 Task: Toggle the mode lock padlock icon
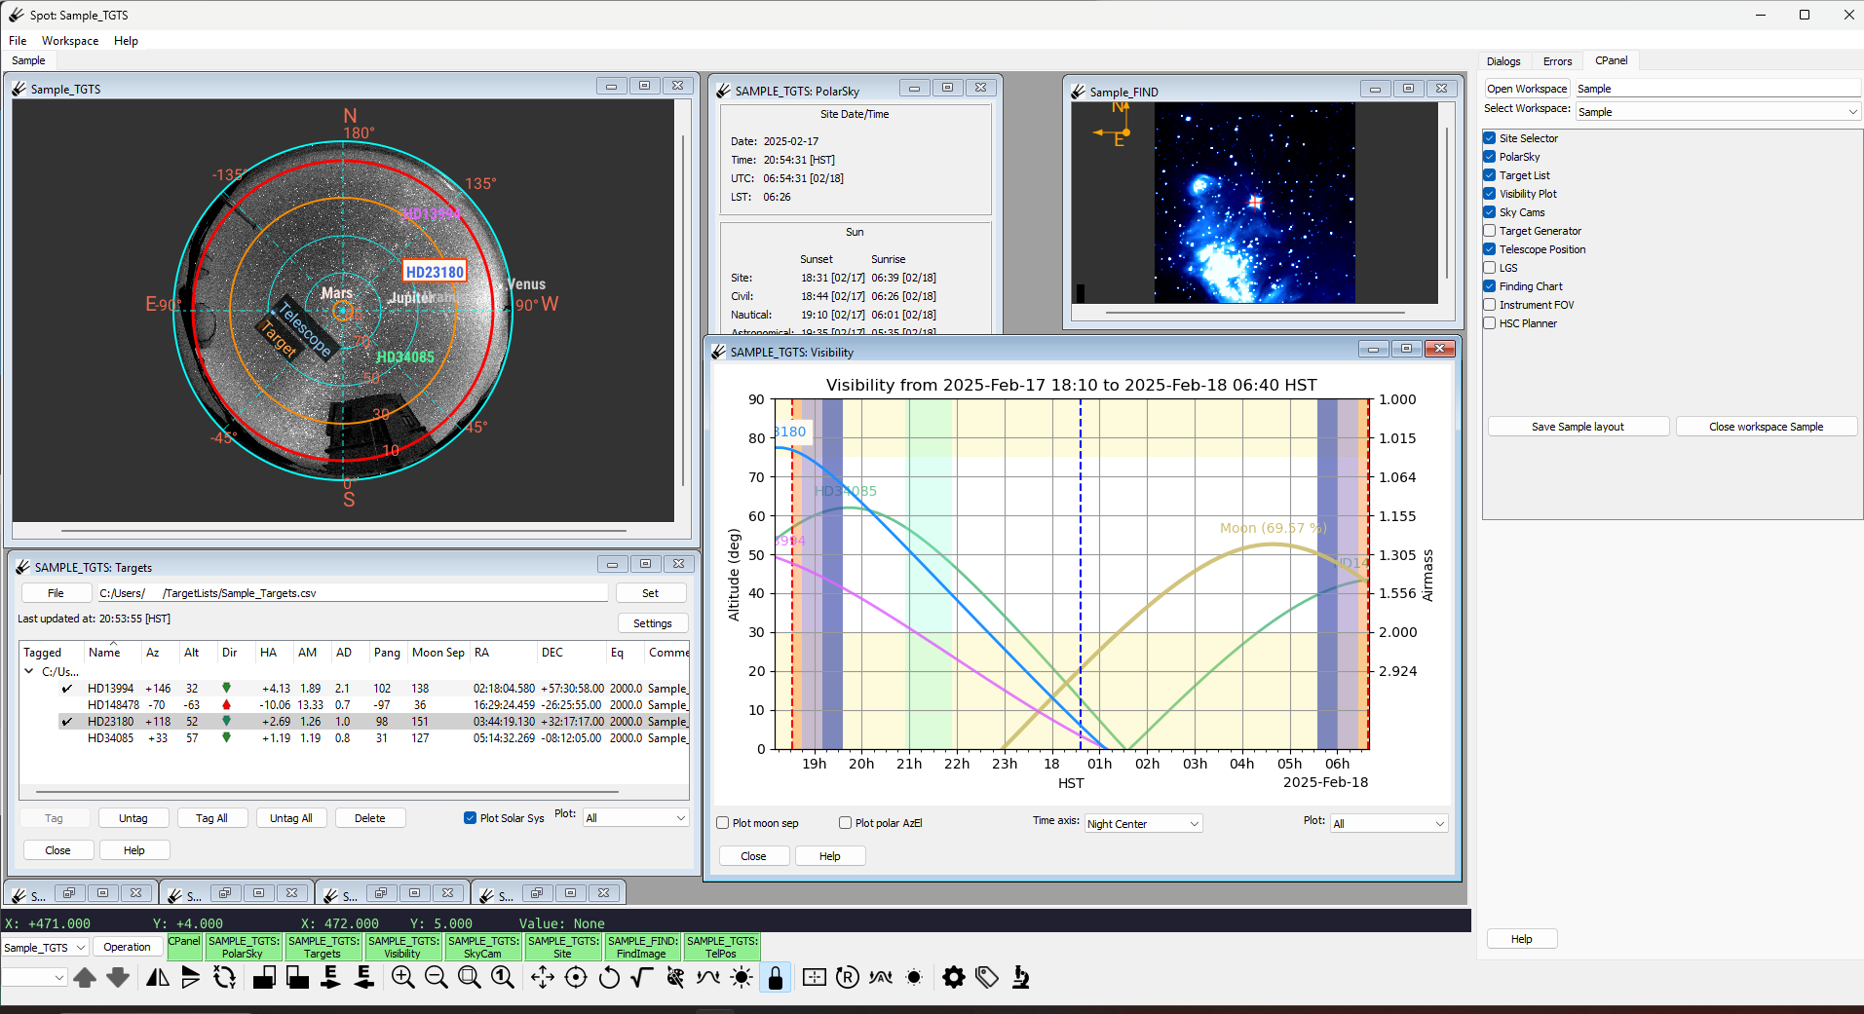point(776,977)
